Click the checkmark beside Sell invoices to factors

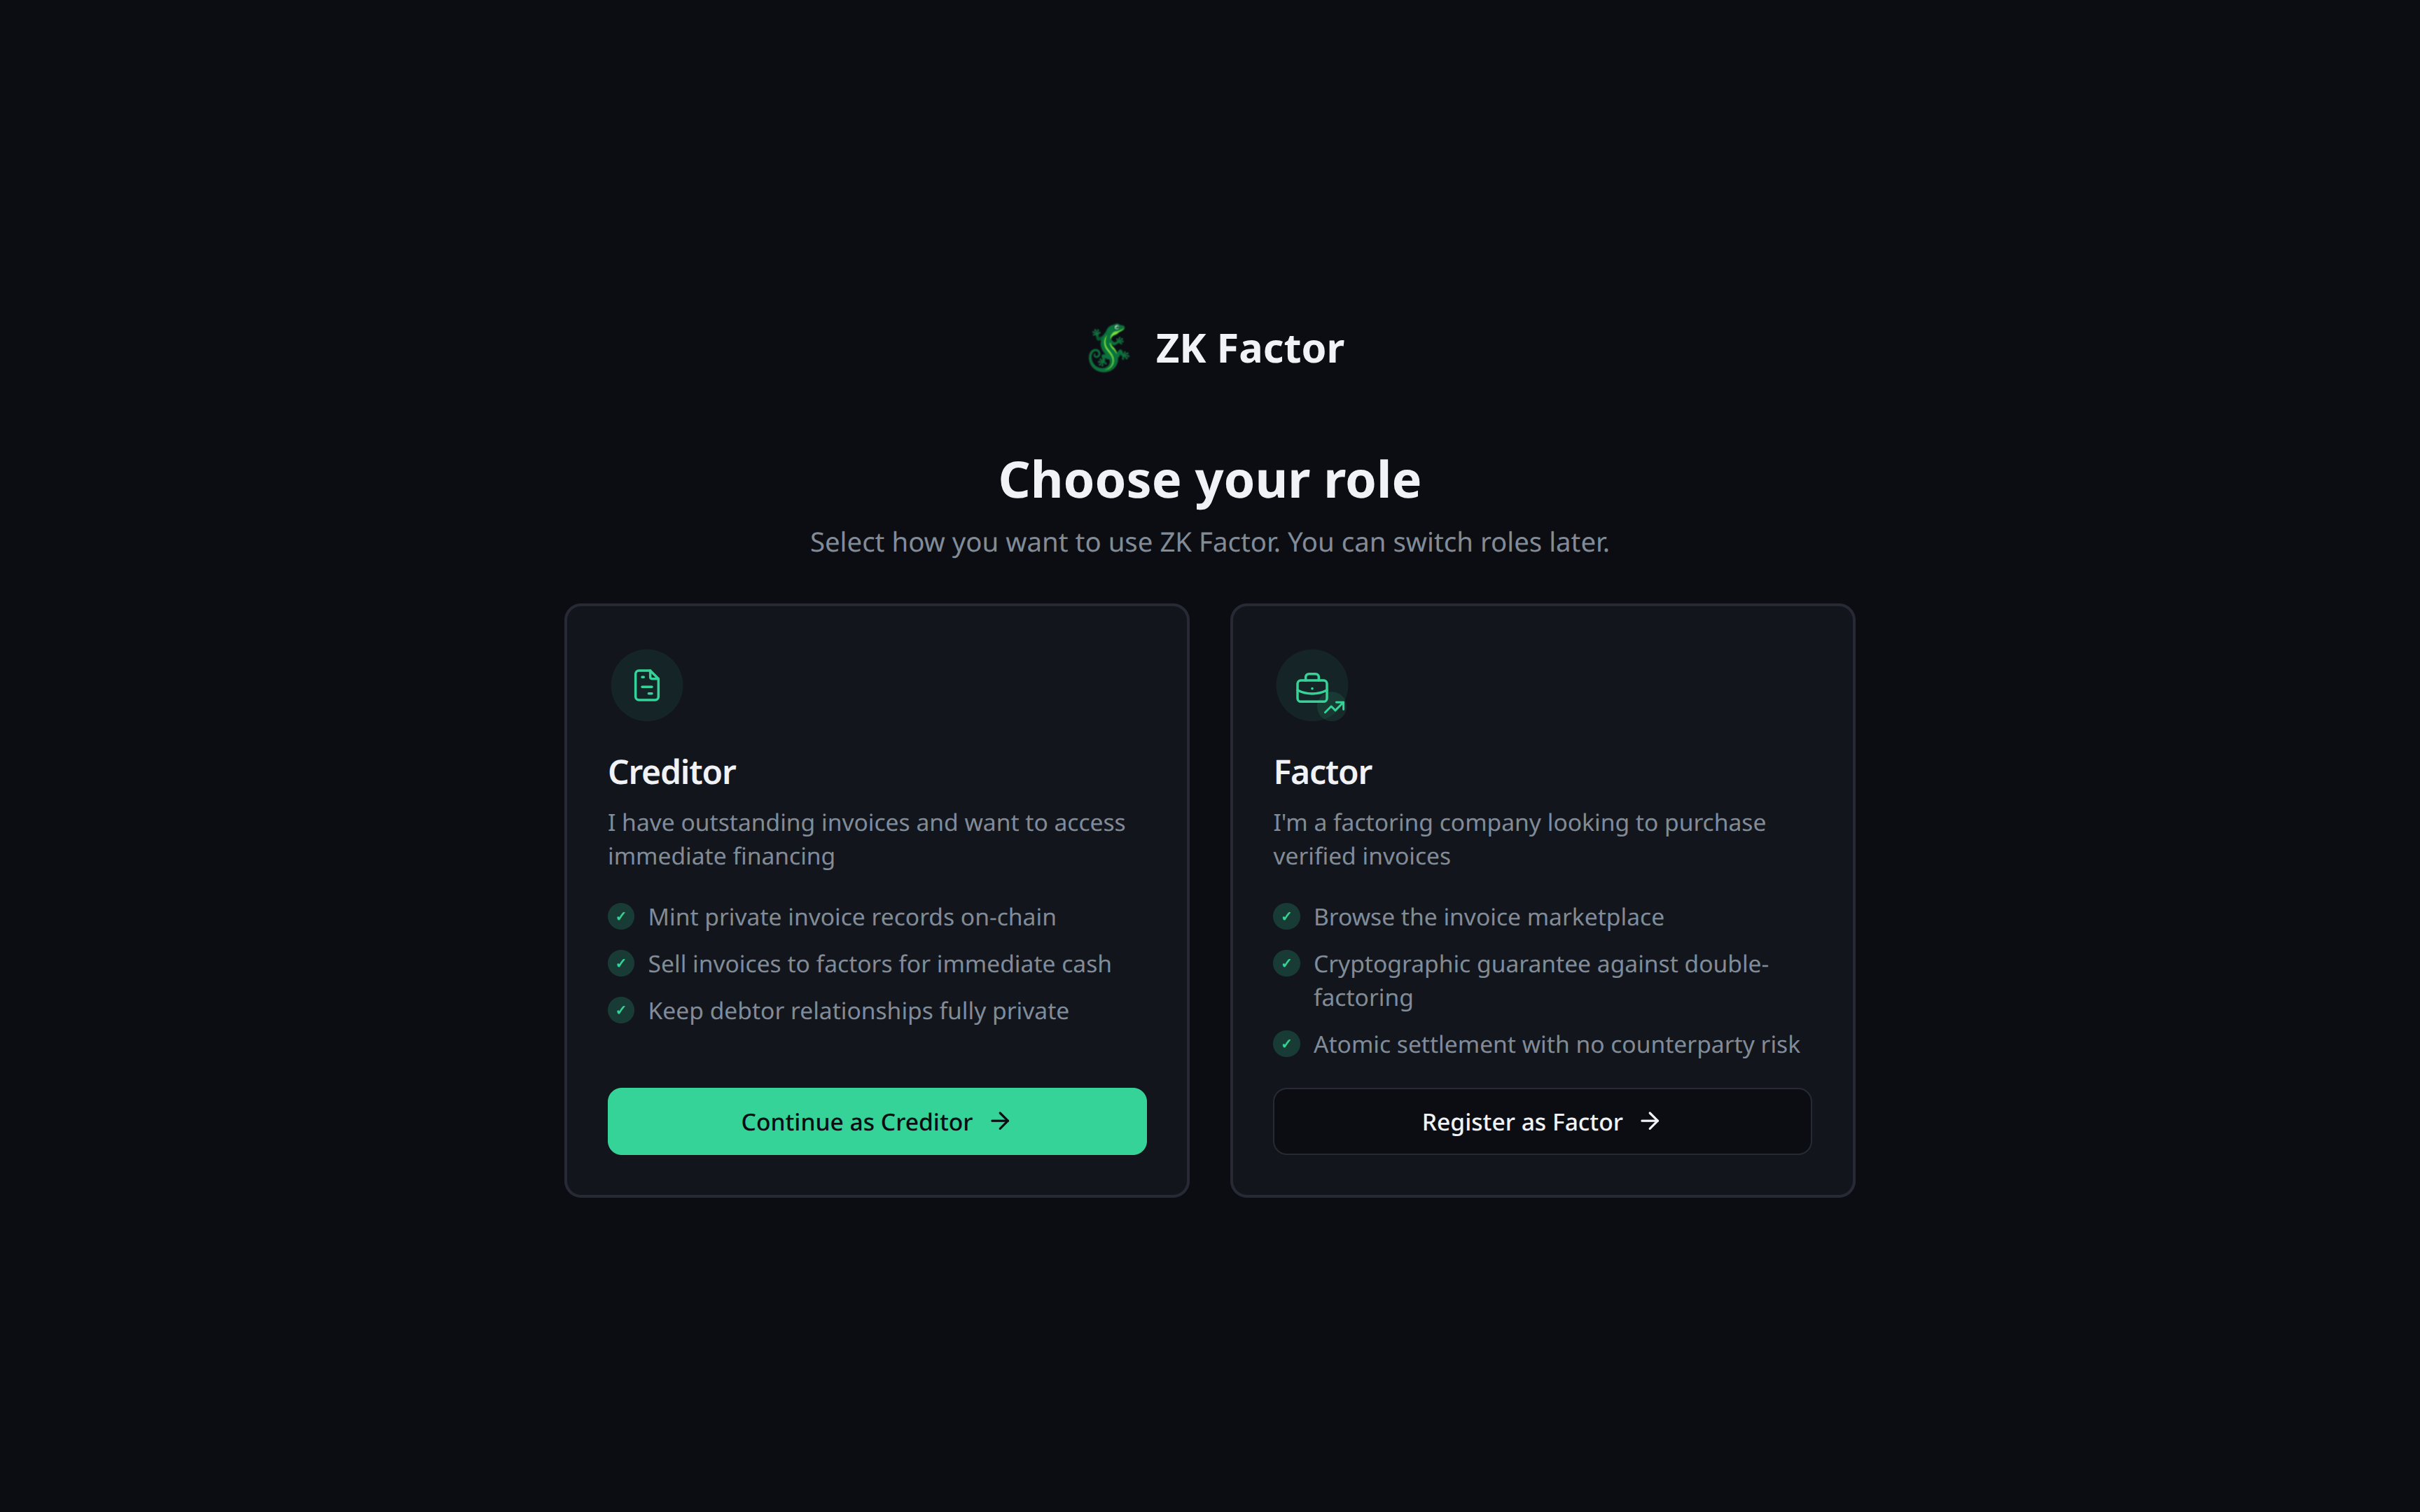(x=620, y=963)
